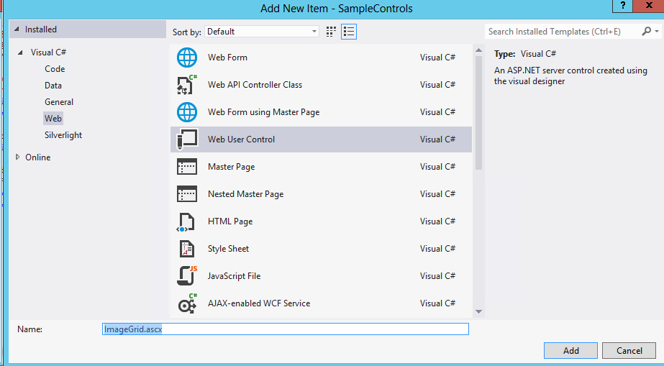Select the Data category in tree
The height and width of the screenshot is (366, 664).
coord(53,86)
